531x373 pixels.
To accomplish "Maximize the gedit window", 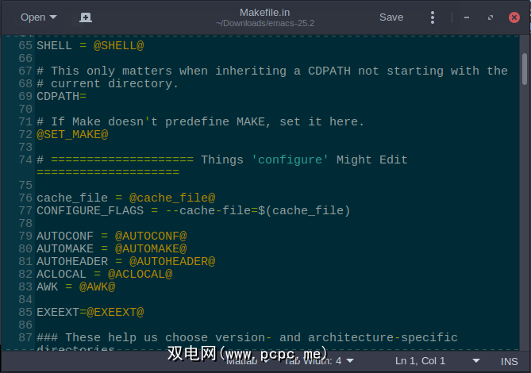I will point(491,17).
